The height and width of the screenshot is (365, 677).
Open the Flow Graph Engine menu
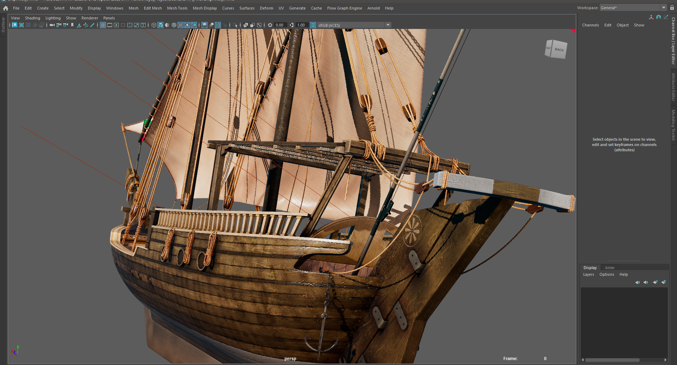click(x=344, y=8)
